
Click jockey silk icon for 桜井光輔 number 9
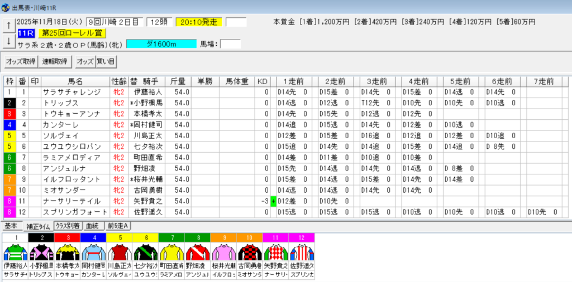click(x=223, y=252)
